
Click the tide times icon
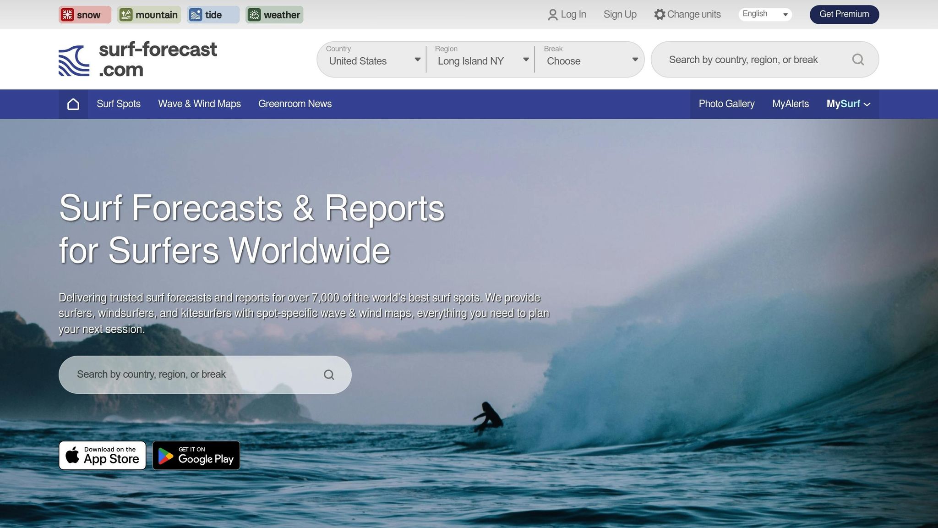pos(196,14)
